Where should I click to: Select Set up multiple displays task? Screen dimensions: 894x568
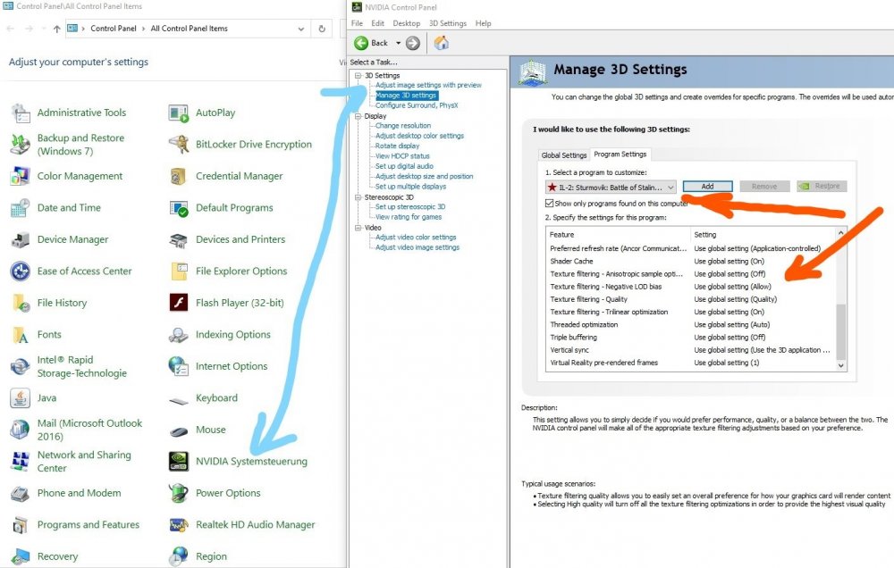point(410,187)
